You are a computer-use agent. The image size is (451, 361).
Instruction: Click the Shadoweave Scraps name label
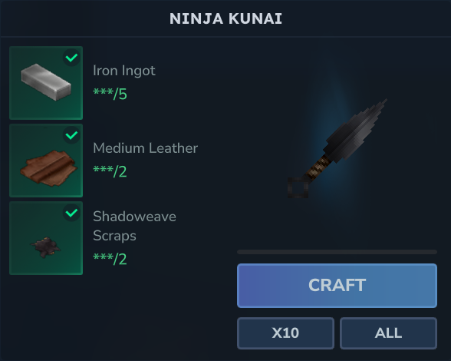coord(134,226)
